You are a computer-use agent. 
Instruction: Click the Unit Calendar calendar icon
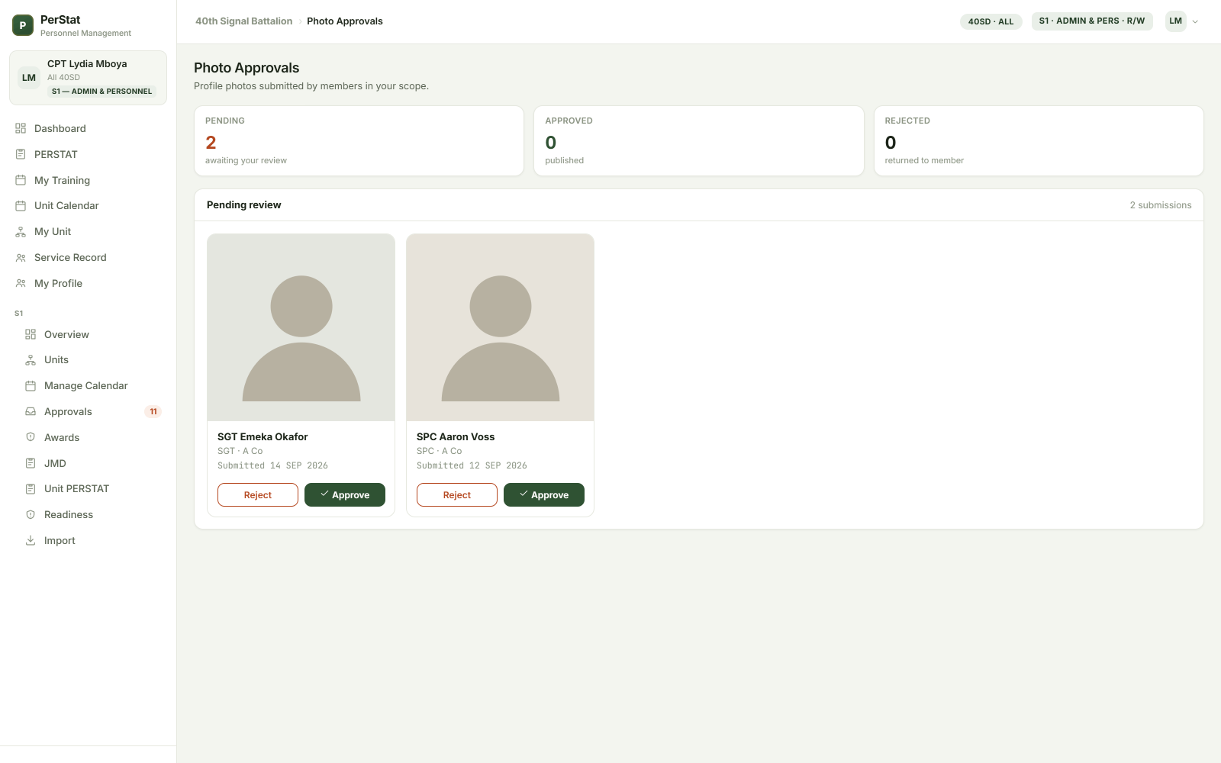pos(21,205)
